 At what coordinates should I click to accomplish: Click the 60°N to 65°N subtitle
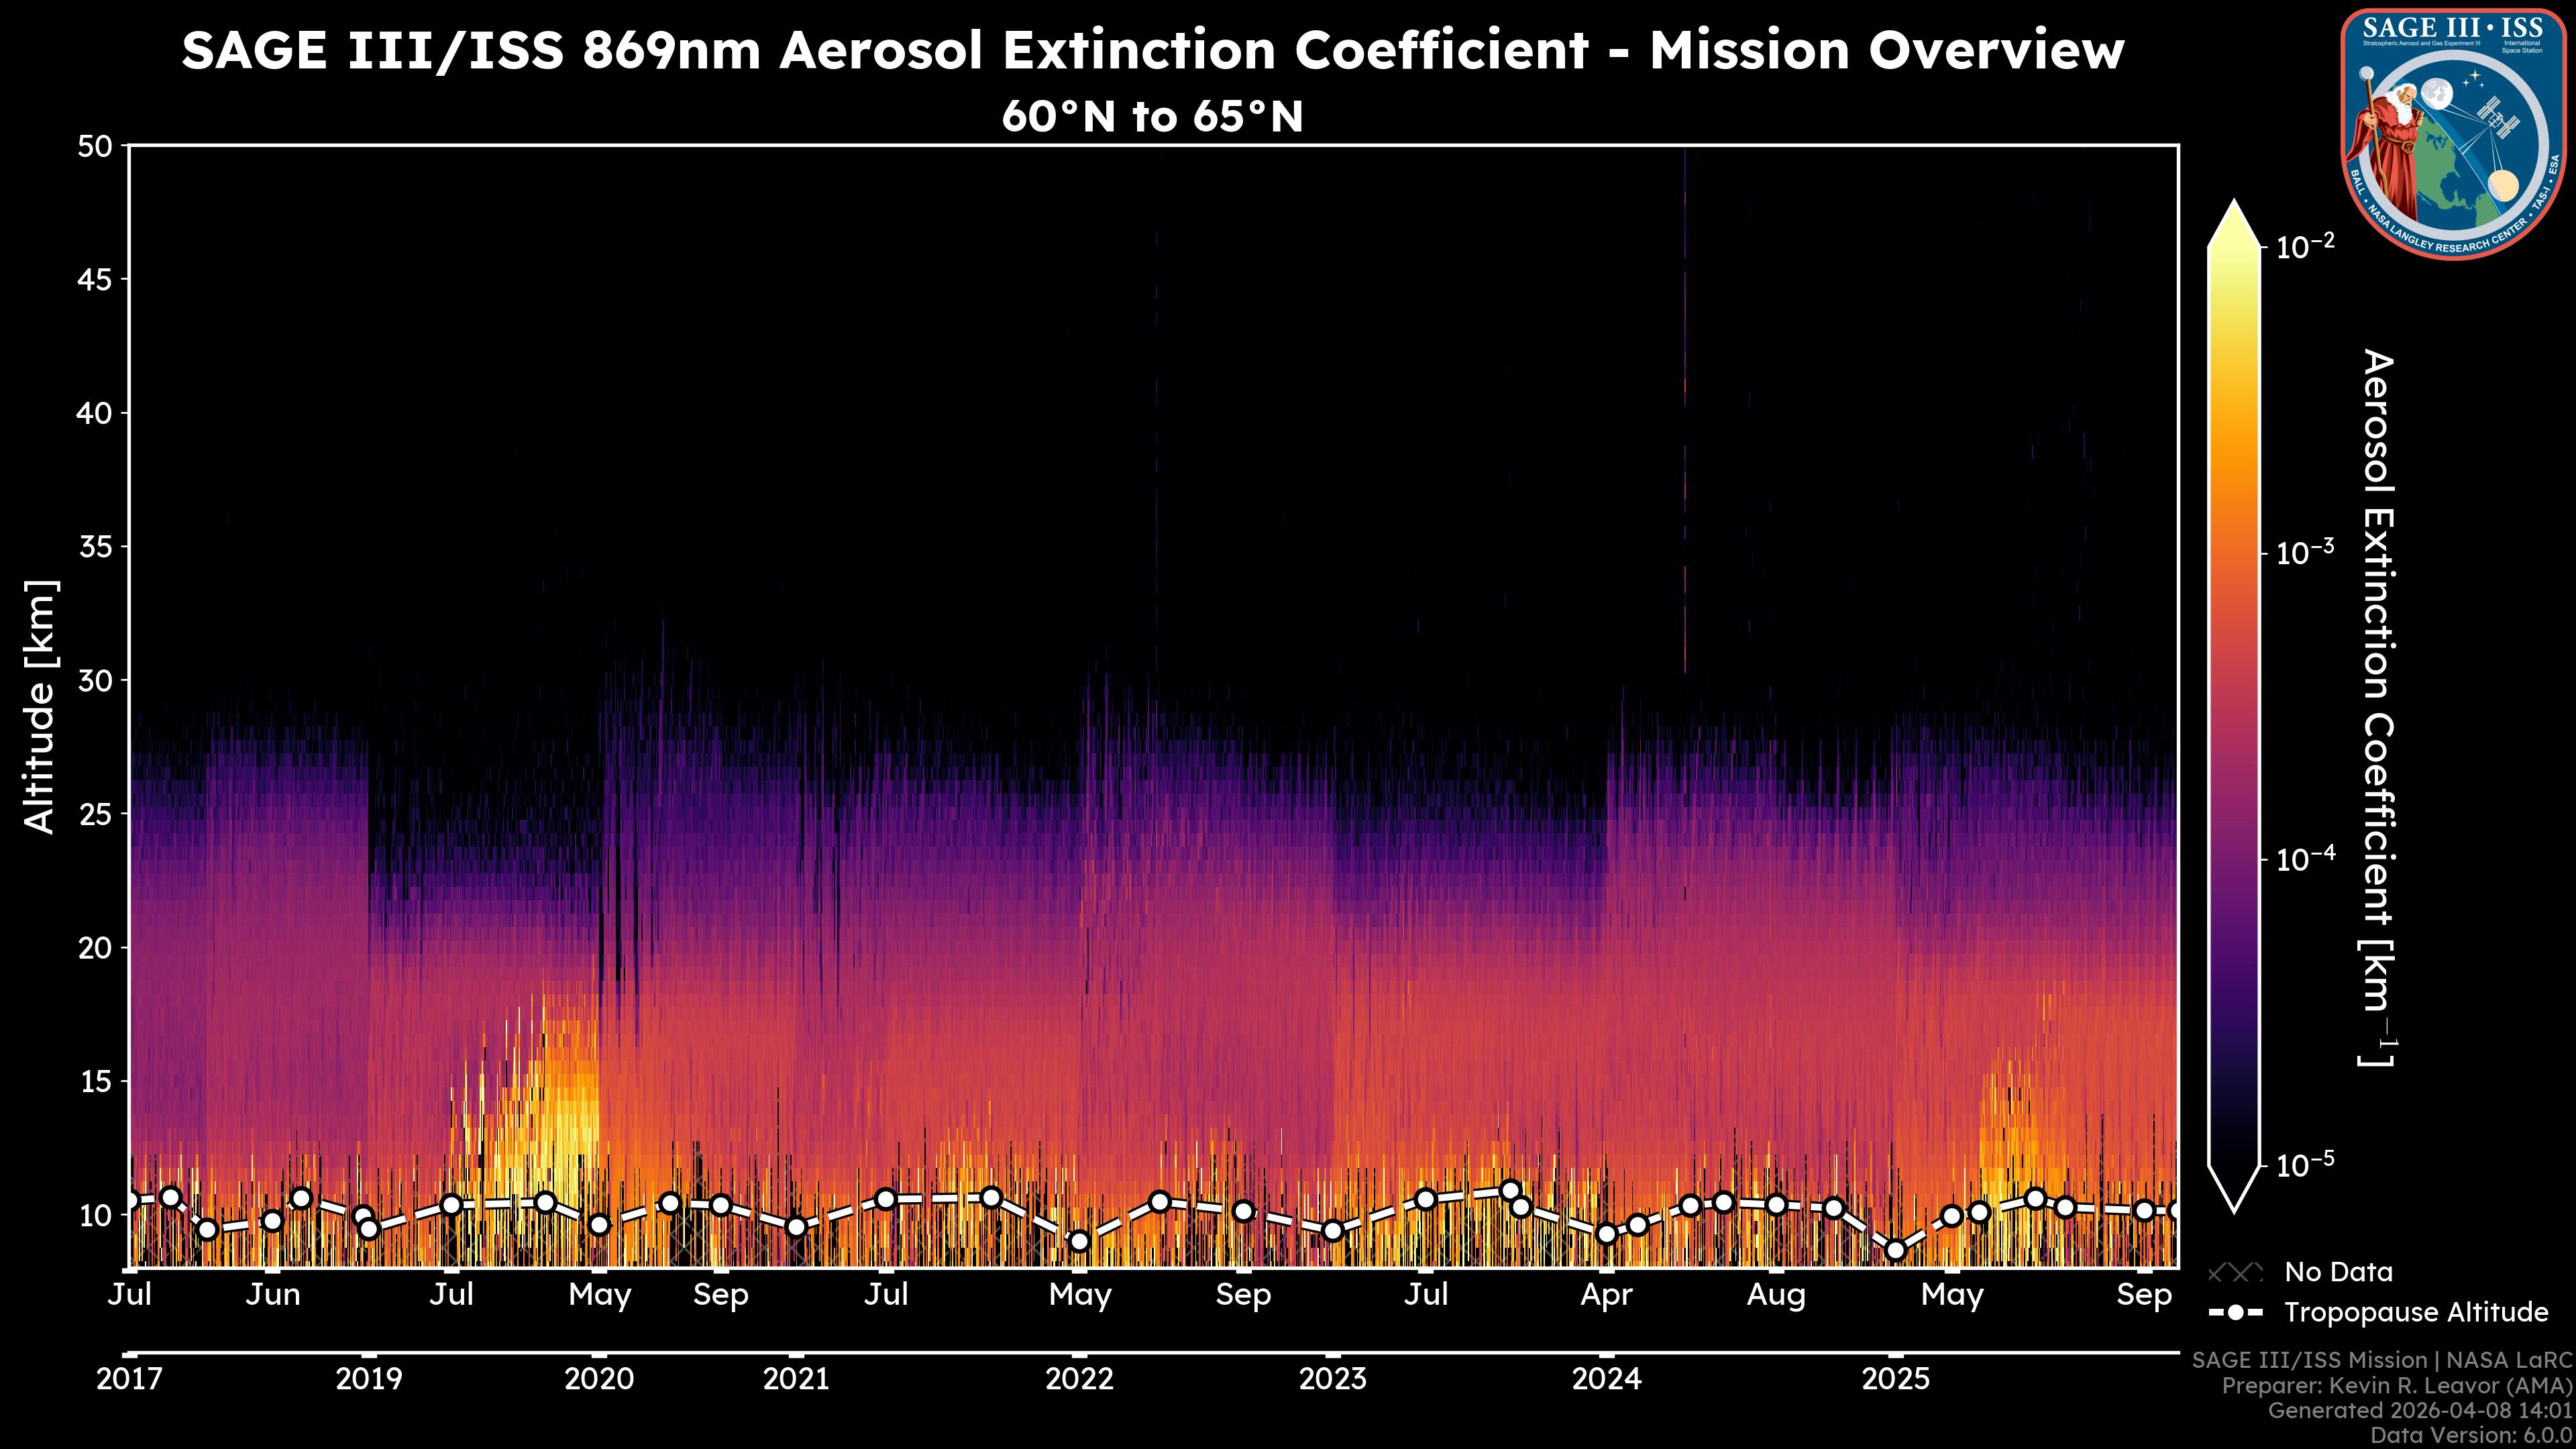(x=1152, y=116)
